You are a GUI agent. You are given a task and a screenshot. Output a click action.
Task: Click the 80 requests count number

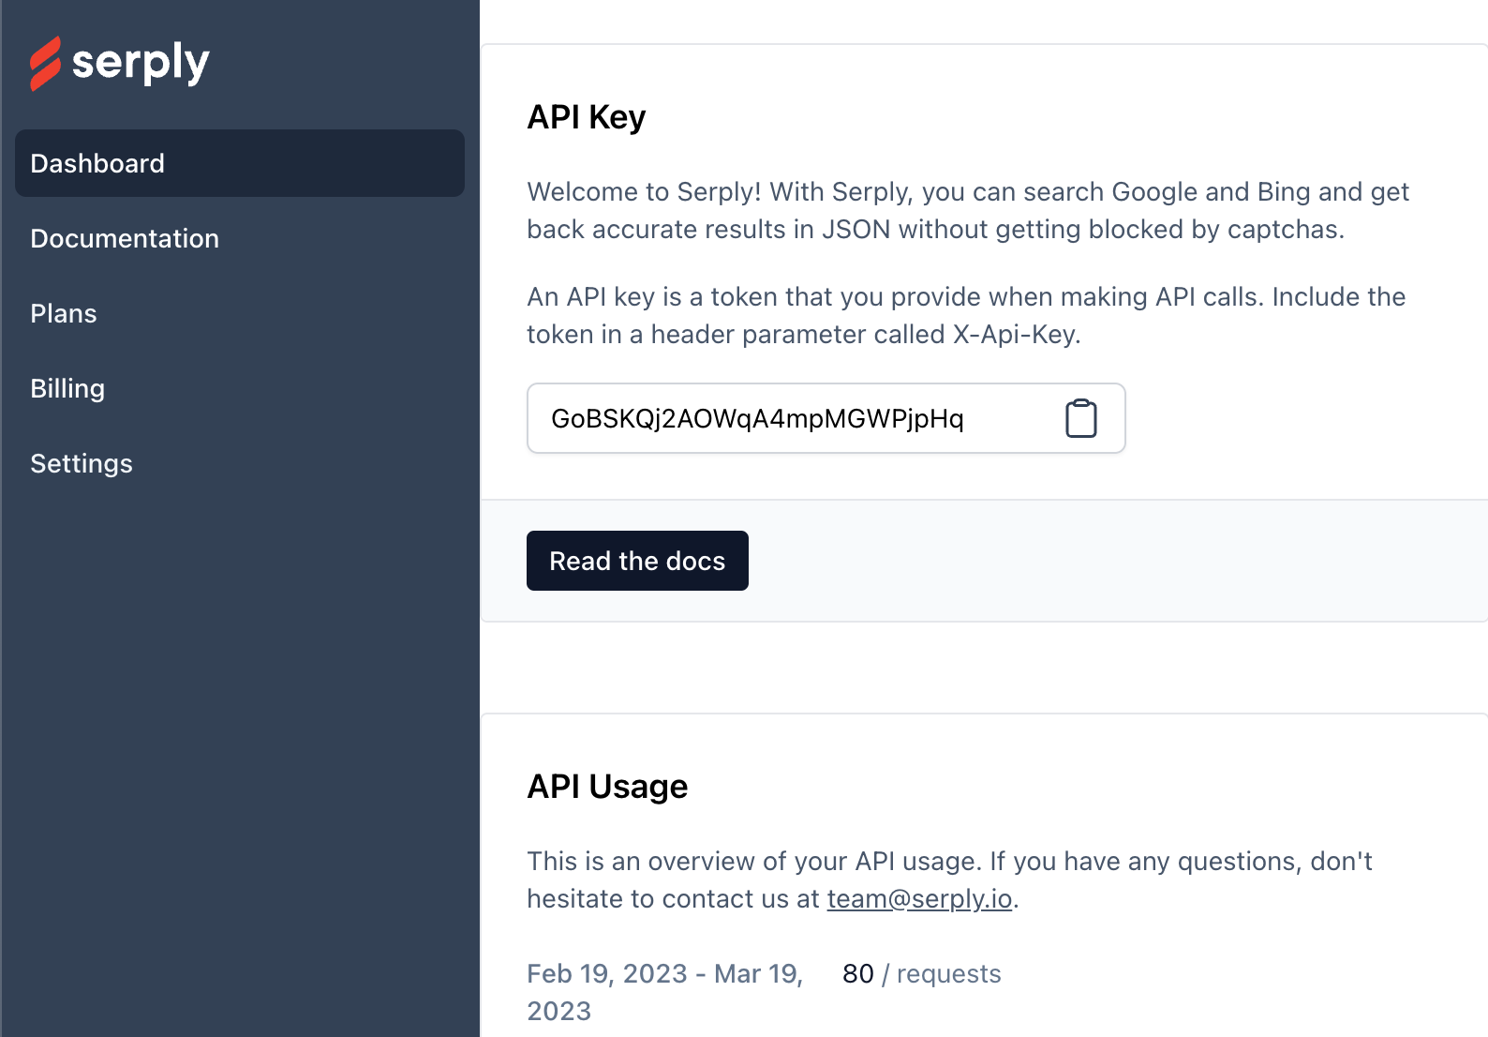click(857, 973)
